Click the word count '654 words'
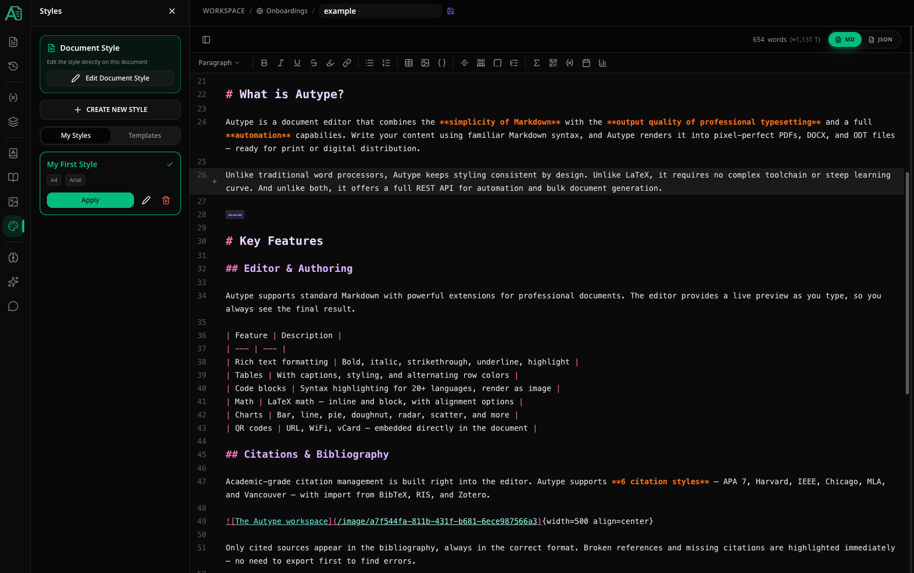 (769, 40)
